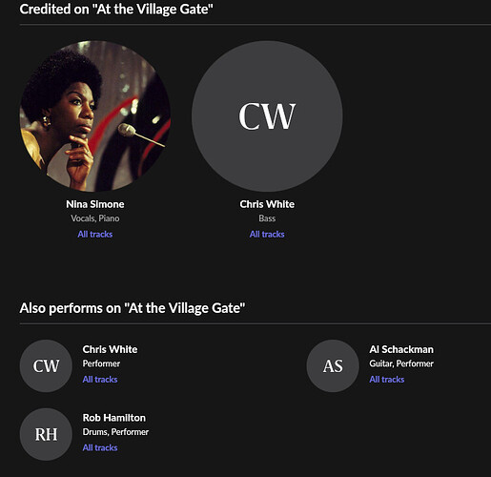
Task: View All tracks for Chris White as Performer
Action: tap(100, 379)
